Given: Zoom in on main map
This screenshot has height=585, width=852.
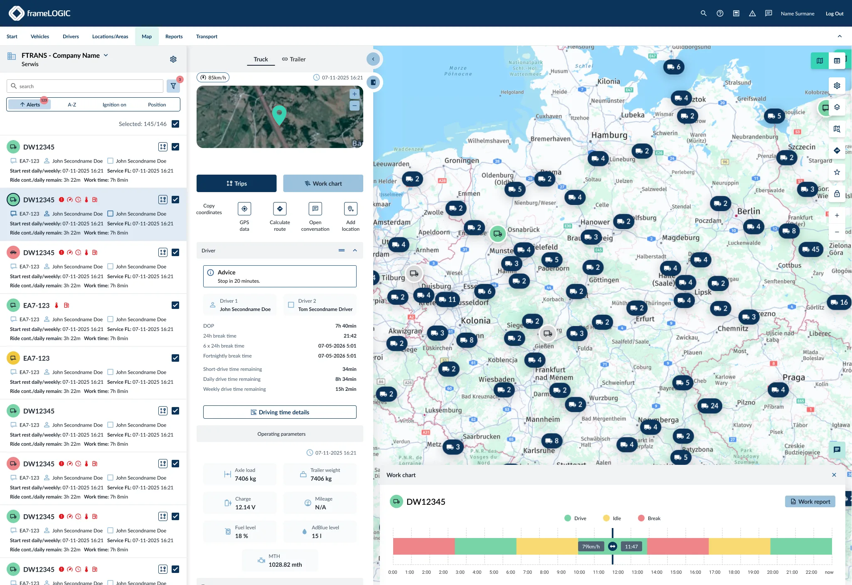Looking at the screenshot, I should pyautogui.click(x=837, y=215).
